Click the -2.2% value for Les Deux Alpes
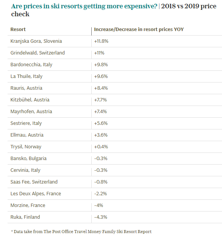Image resolution: width=222 pixels, height=238 pixels. point(100,194)
